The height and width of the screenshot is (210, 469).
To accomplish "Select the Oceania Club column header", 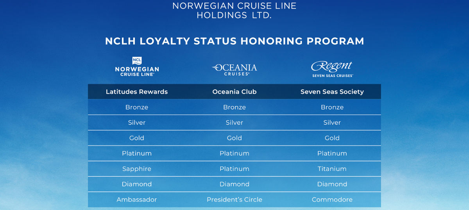I will pyautogui.click(x=234, y=92).
